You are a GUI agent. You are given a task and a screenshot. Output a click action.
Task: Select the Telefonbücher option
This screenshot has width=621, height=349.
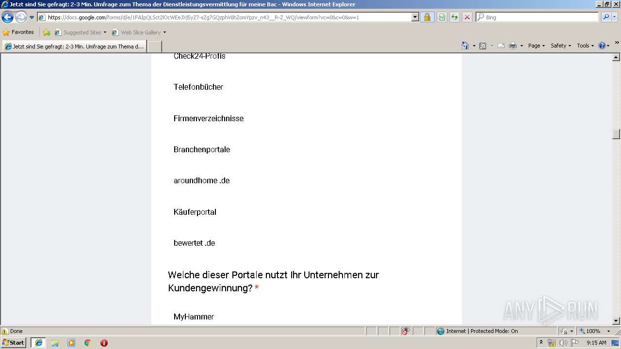tap(198, 87)
